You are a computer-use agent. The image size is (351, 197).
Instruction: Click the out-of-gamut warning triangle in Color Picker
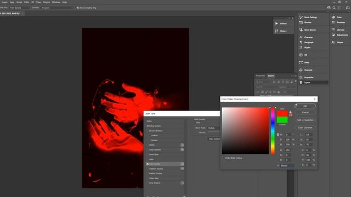pyautogui.click(x=290, y=112)
